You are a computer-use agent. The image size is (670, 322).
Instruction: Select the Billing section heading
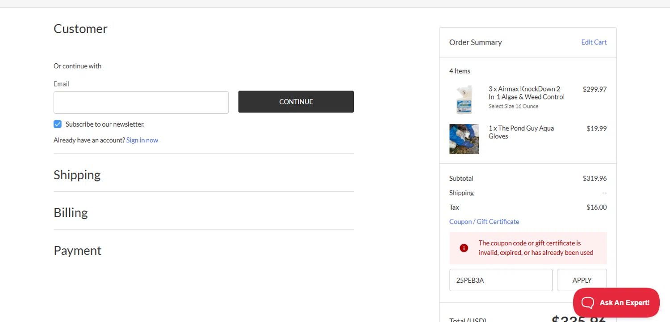(x=71, y=213)
